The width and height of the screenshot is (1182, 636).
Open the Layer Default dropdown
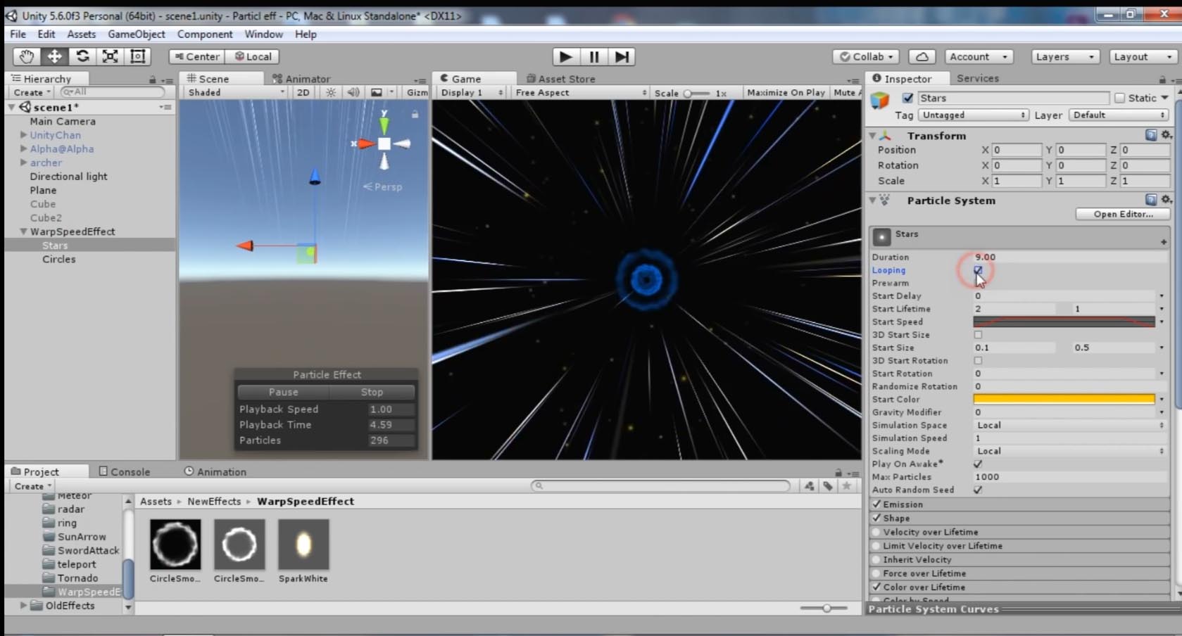pos(1118,115)
